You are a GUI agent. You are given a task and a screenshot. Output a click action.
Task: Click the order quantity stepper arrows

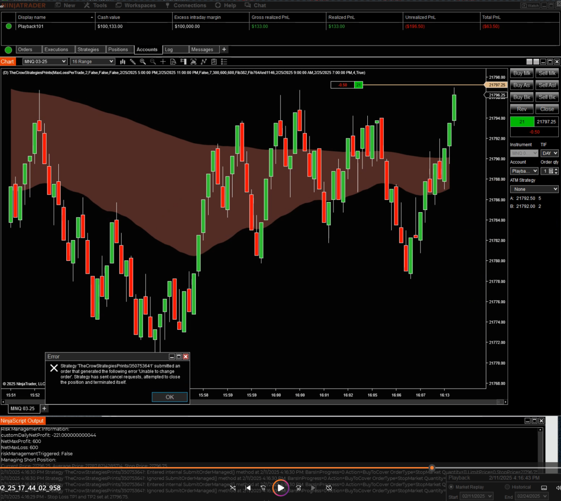pyautogui.click(x=556, y=171)
